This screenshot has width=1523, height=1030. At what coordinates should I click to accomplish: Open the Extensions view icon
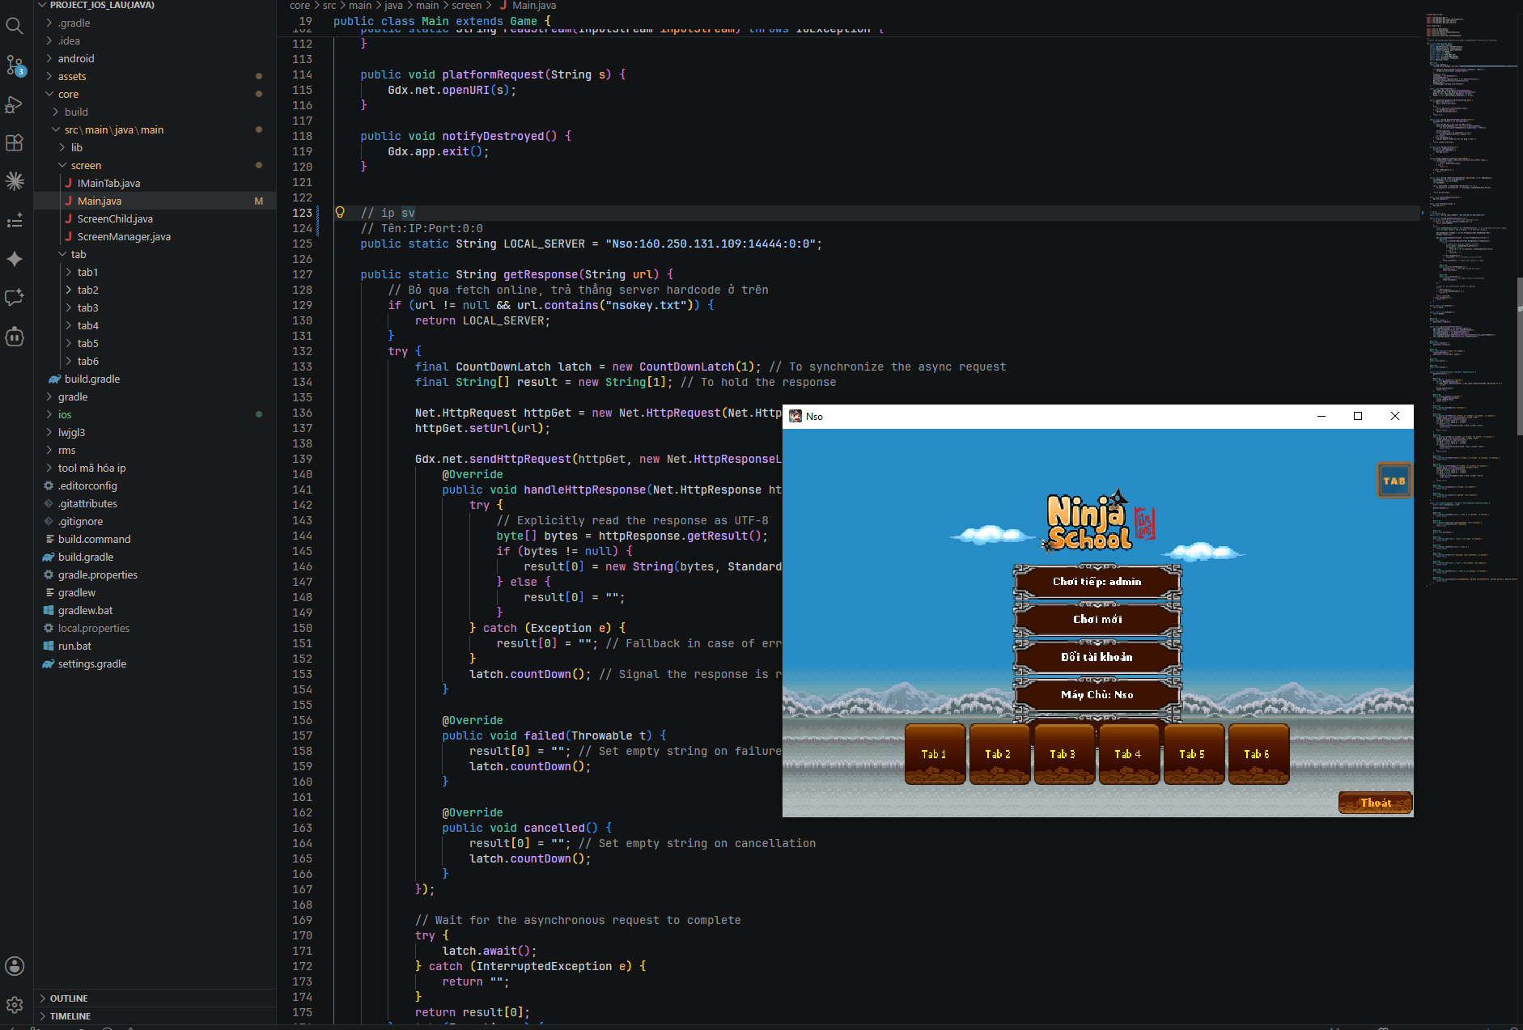[x=15, y=142]
